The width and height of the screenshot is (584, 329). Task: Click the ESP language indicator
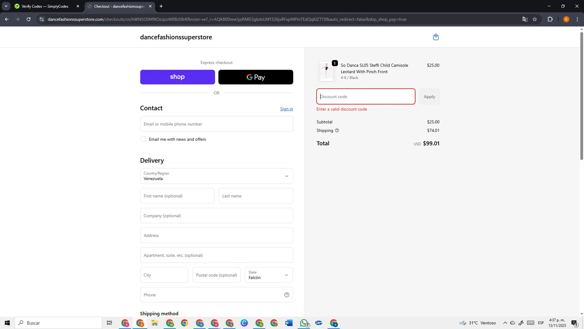point(541,323)
